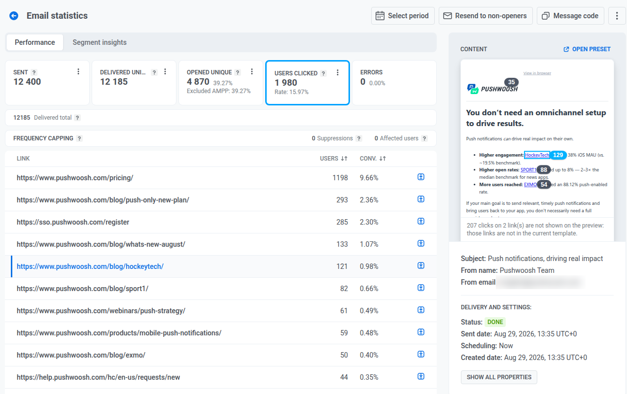Viewport: 627px width, 394px height.
Task: Switch to the Segment insights tab
Action: (x=100, y=42)
